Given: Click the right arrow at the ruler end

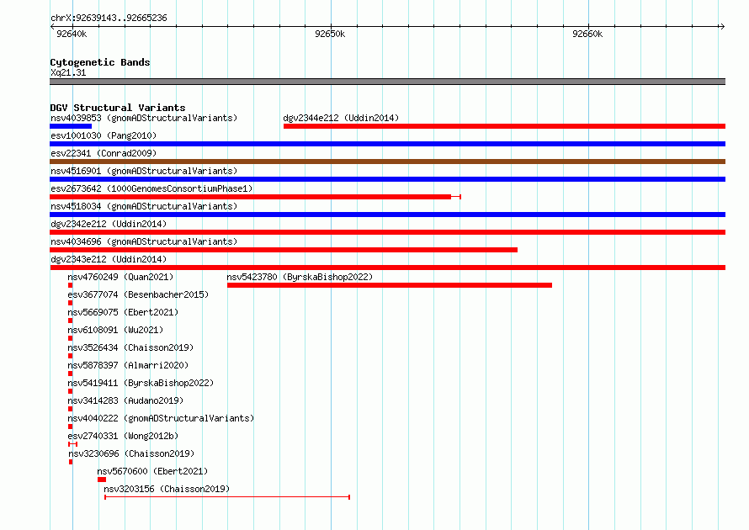Looking at the screenshot, I should tap(722, 26).
